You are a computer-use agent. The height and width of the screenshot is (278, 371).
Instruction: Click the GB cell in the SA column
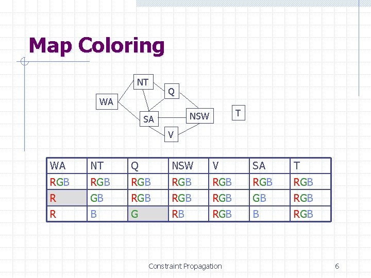(x=269, y=198)
